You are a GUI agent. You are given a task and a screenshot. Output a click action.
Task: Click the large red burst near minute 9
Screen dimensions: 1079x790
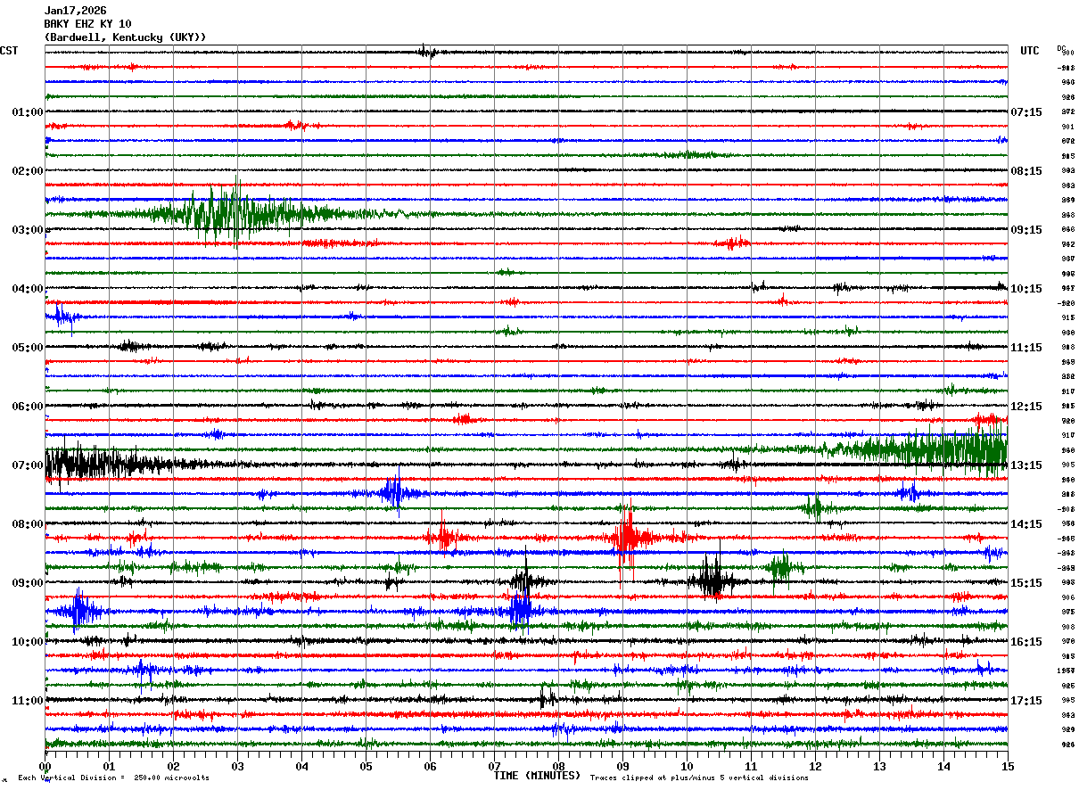coord(626,538)
